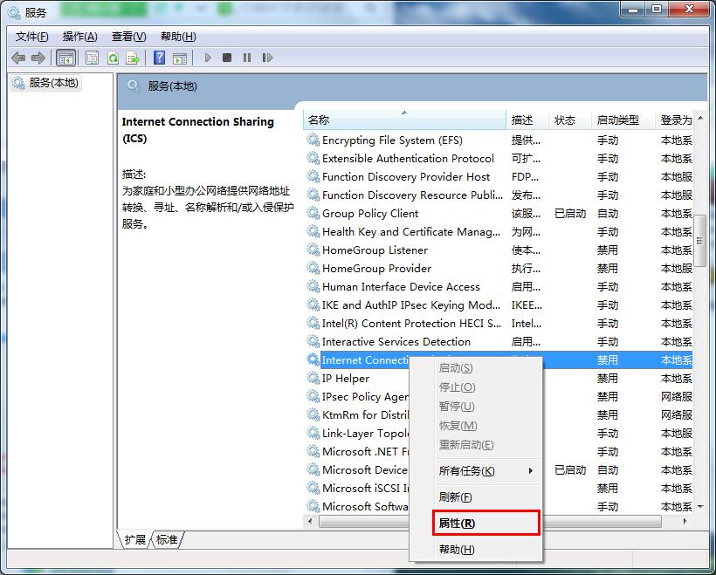
Task: Click the vertical scrollbar down arrow
Action: click(x=700, y=506)
